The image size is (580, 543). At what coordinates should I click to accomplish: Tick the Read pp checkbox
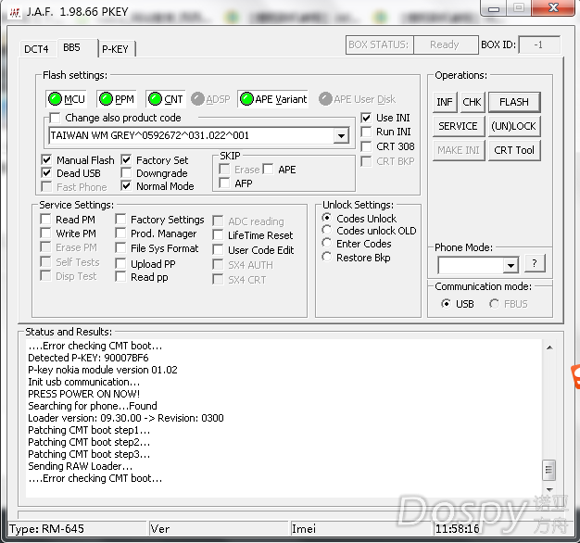(120, 276)
